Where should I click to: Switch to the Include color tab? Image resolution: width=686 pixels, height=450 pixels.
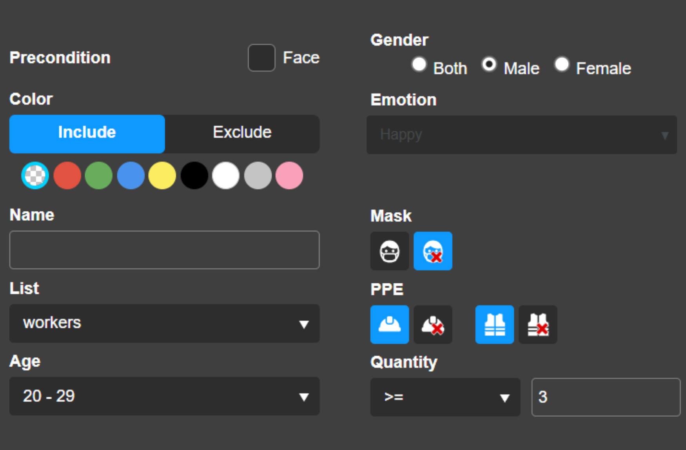87,133
